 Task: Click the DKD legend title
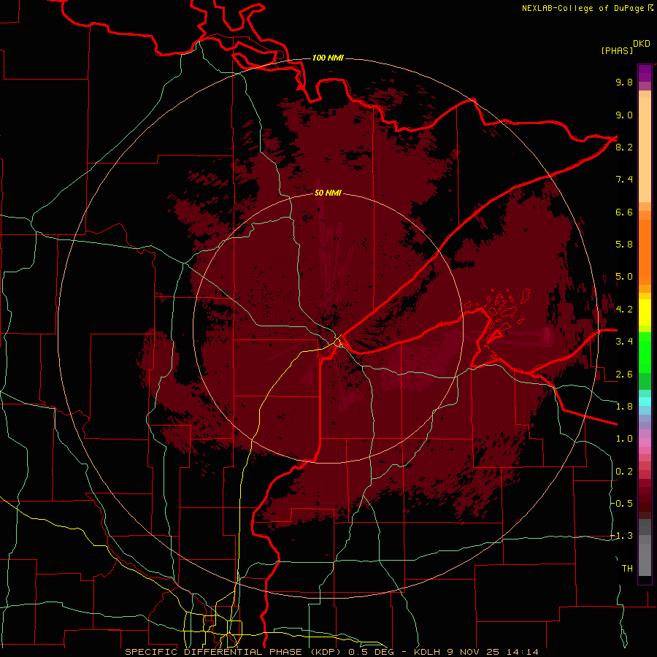tap(642, 44)
